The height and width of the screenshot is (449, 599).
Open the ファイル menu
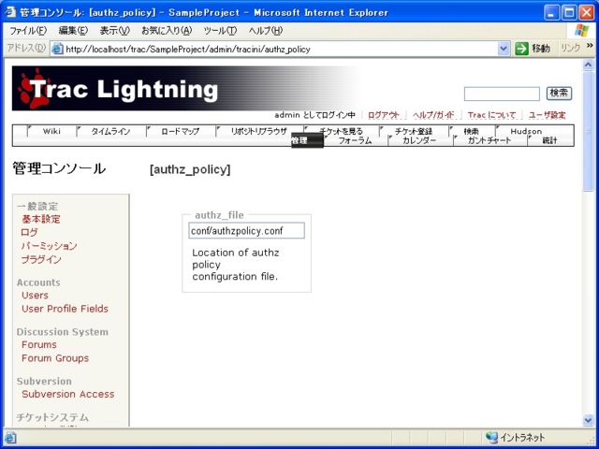(x=27, y=31)
